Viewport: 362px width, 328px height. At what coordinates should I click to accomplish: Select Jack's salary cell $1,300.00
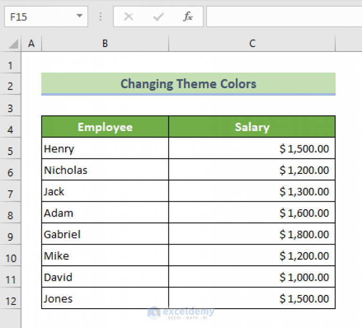coord(252,191)
